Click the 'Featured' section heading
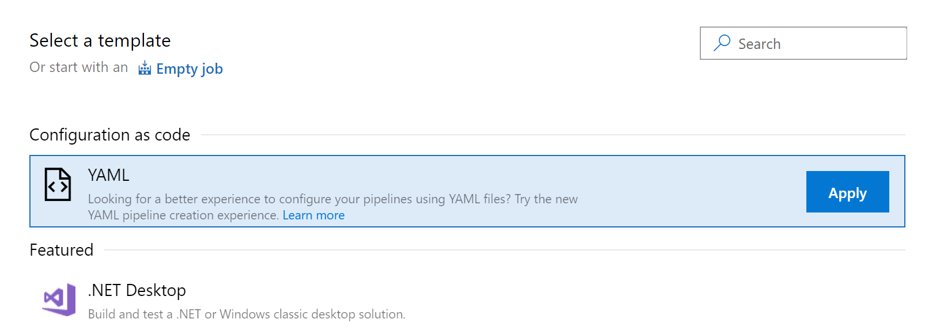Image resolution: width=925 pixels, height=334 pixels. pos(62,250)
